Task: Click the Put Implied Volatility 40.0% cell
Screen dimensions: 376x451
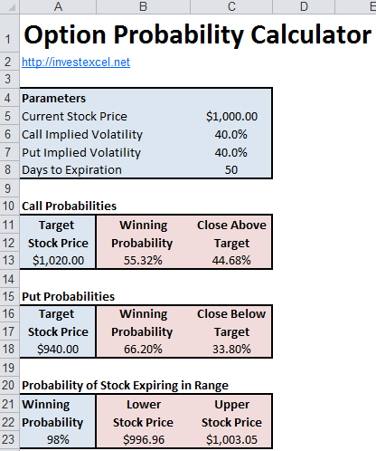Action: click(231, 153)
